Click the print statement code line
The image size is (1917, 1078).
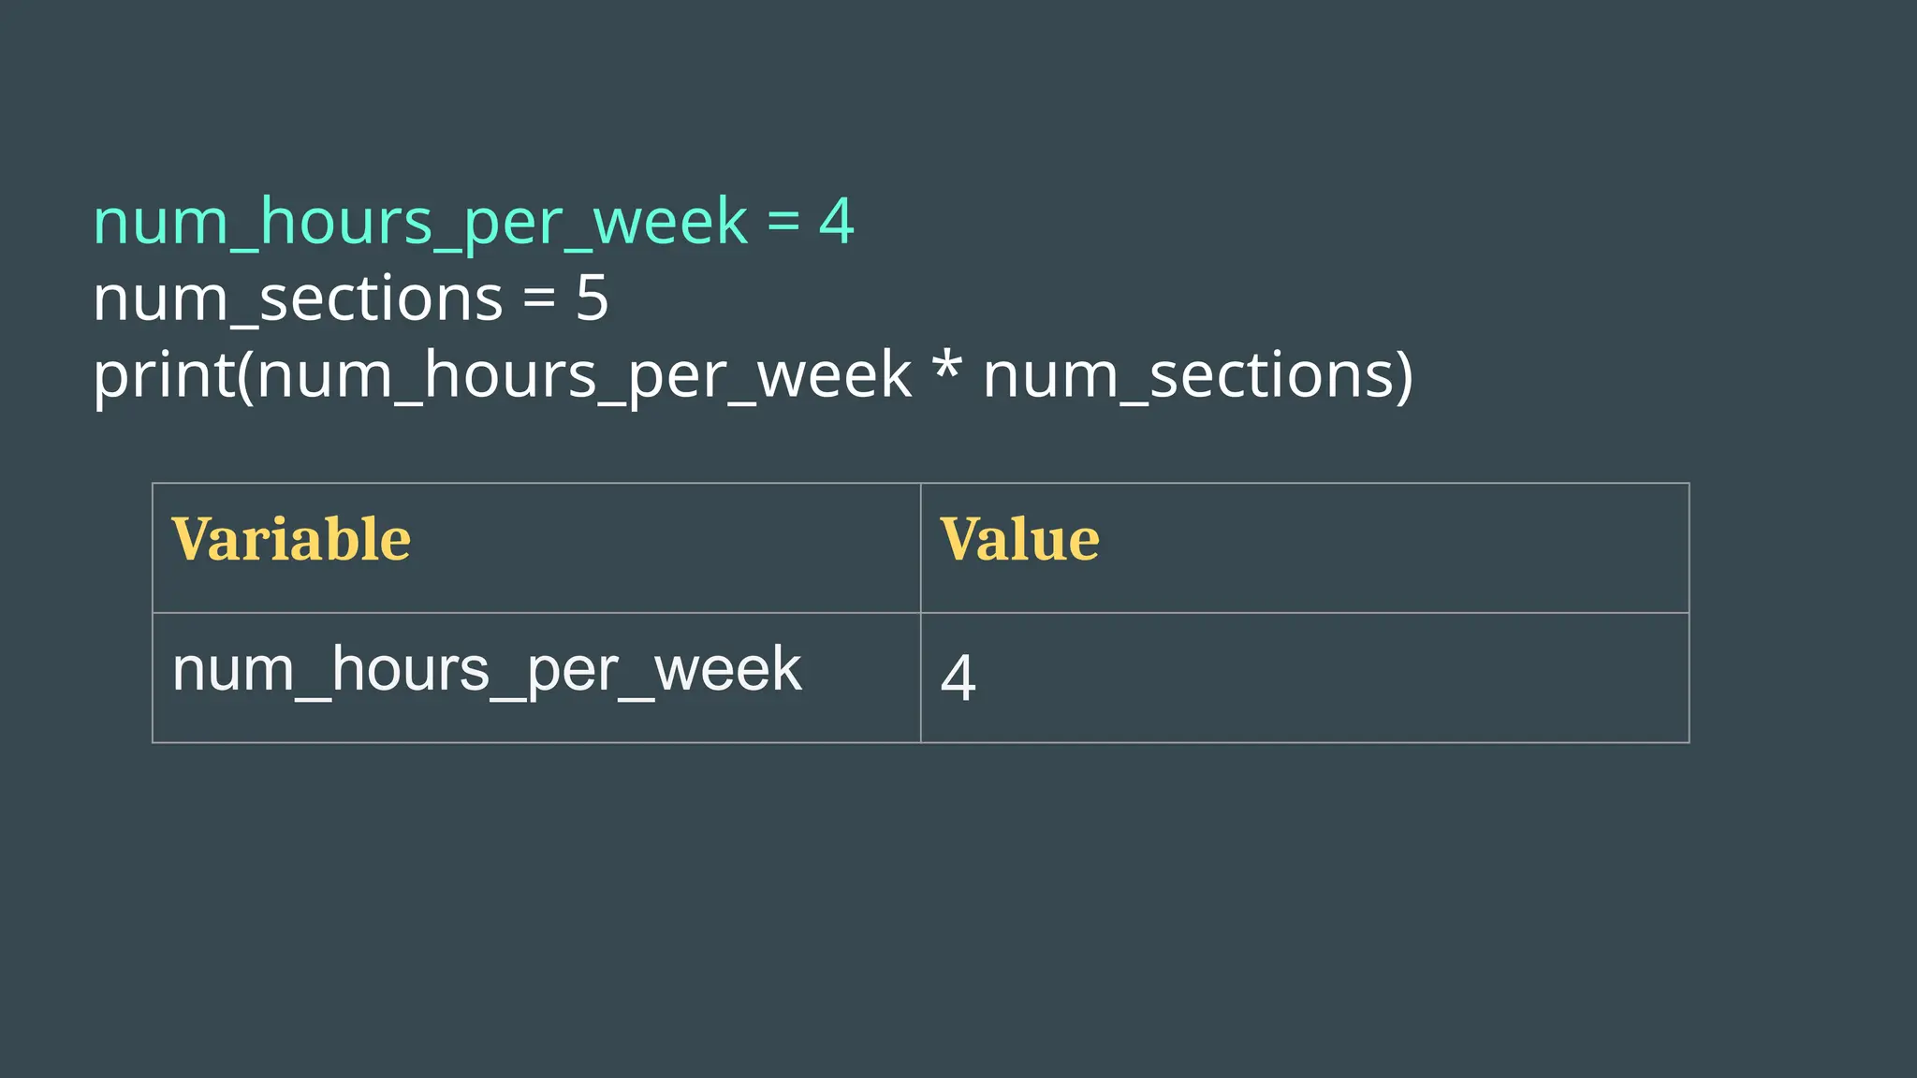pos(753,376)
